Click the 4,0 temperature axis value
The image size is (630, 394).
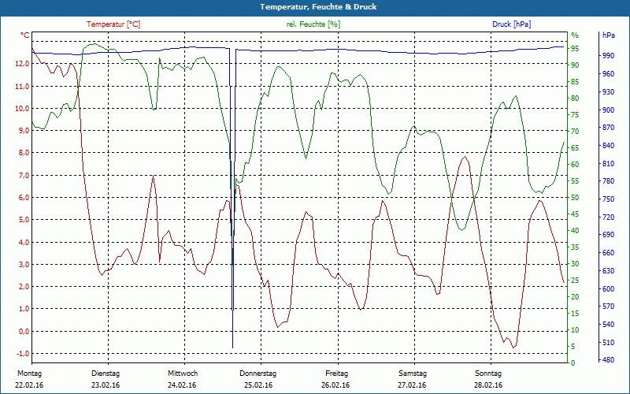tap(24, 242)
